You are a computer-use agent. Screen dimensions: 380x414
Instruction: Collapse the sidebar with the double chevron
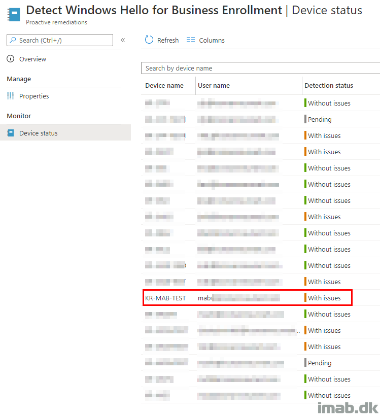(123, 40)
